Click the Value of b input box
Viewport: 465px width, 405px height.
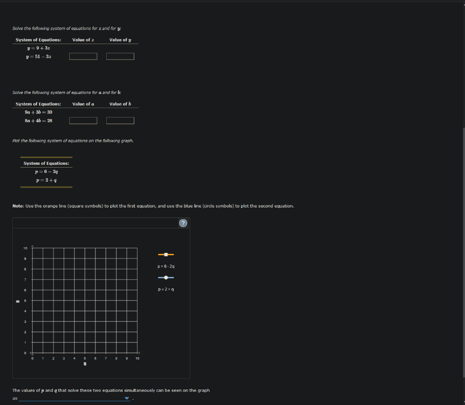(120, 120)
